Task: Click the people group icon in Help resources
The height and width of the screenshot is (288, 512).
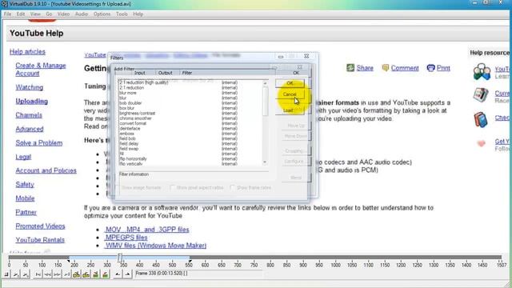Action: (482, 72)
